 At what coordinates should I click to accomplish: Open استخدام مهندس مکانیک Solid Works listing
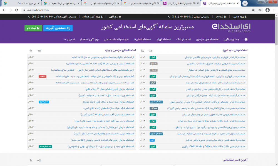click(x=214, y=146)
